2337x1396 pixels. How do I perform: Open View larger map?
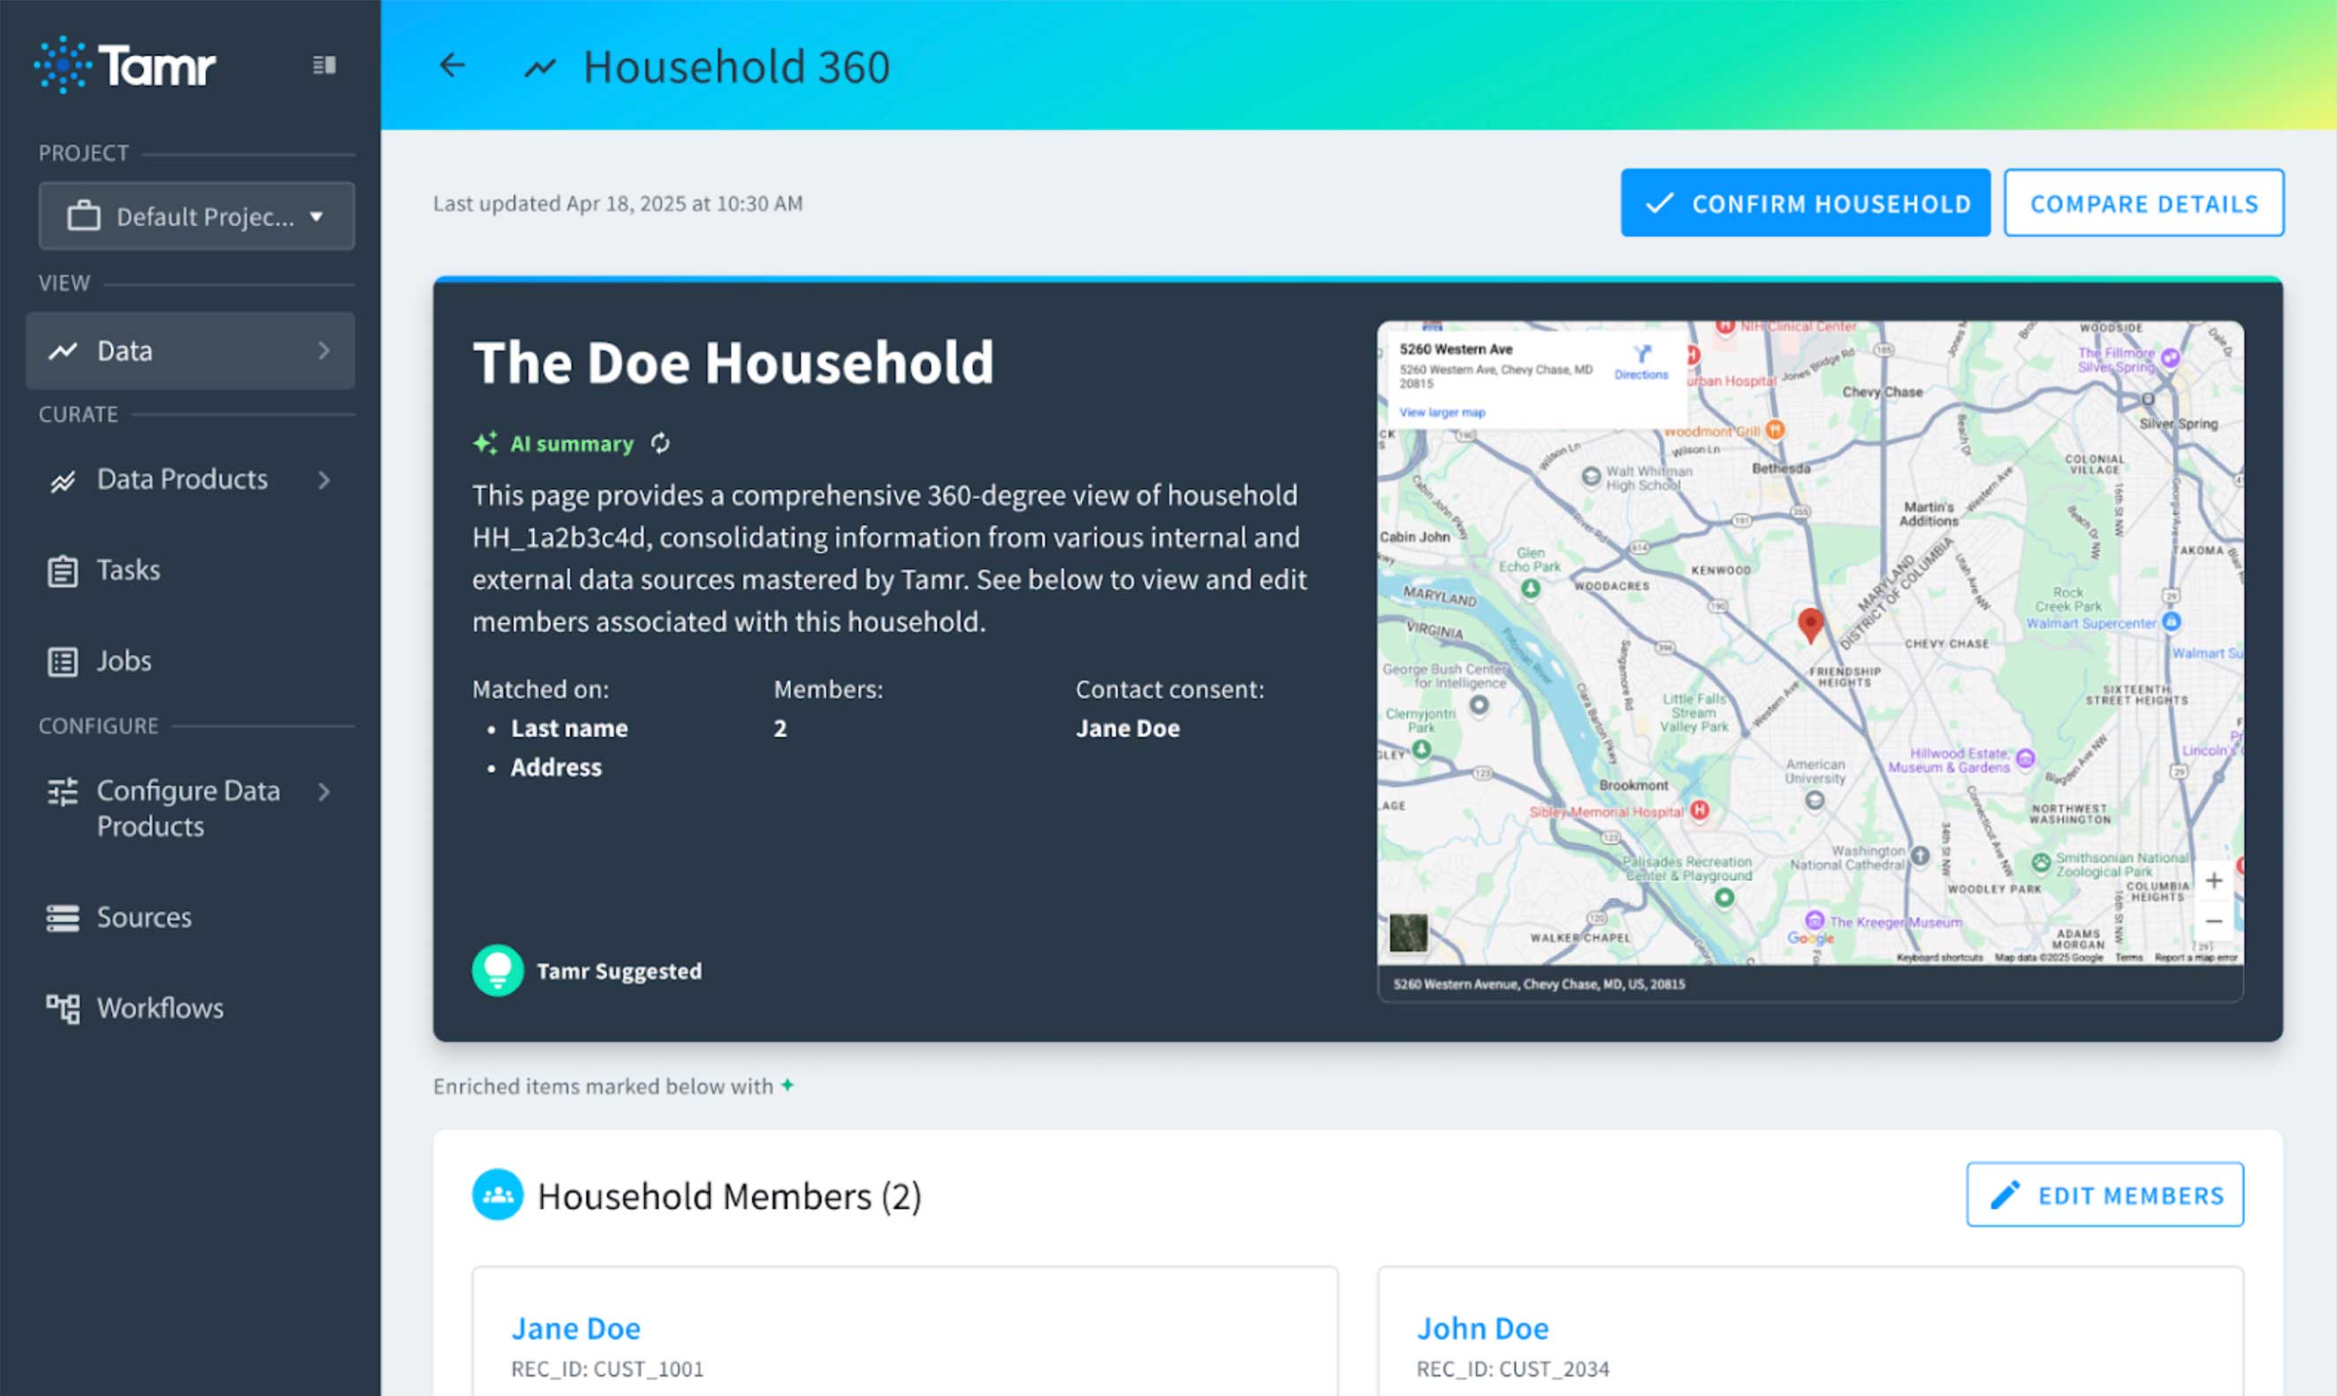[1442, 412]
